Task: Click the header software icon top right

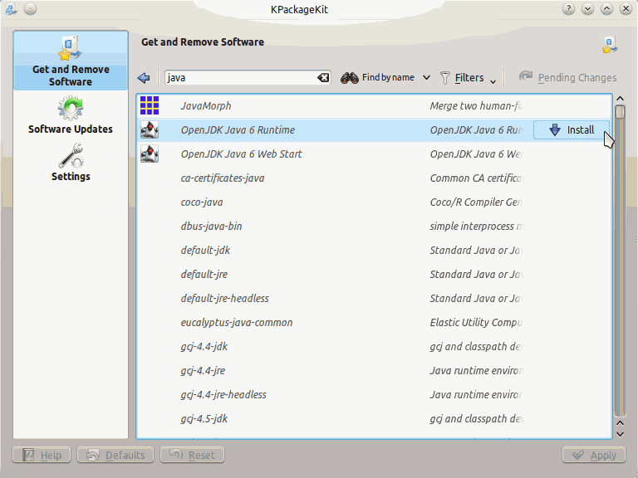Action: 610,45
